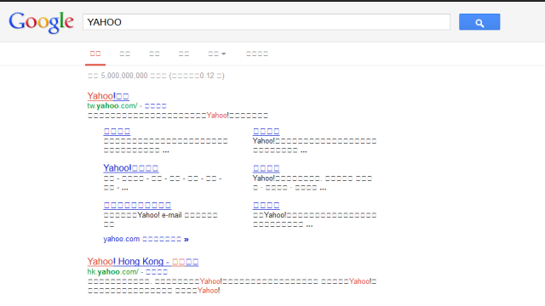Screen dimensions: 545x306
Task: Switch to the third results tab
Action: [x=154, y=54]
